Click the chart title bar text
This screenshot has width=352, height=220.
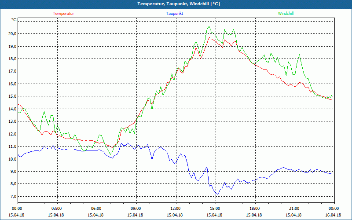click(x=176, y=4)
